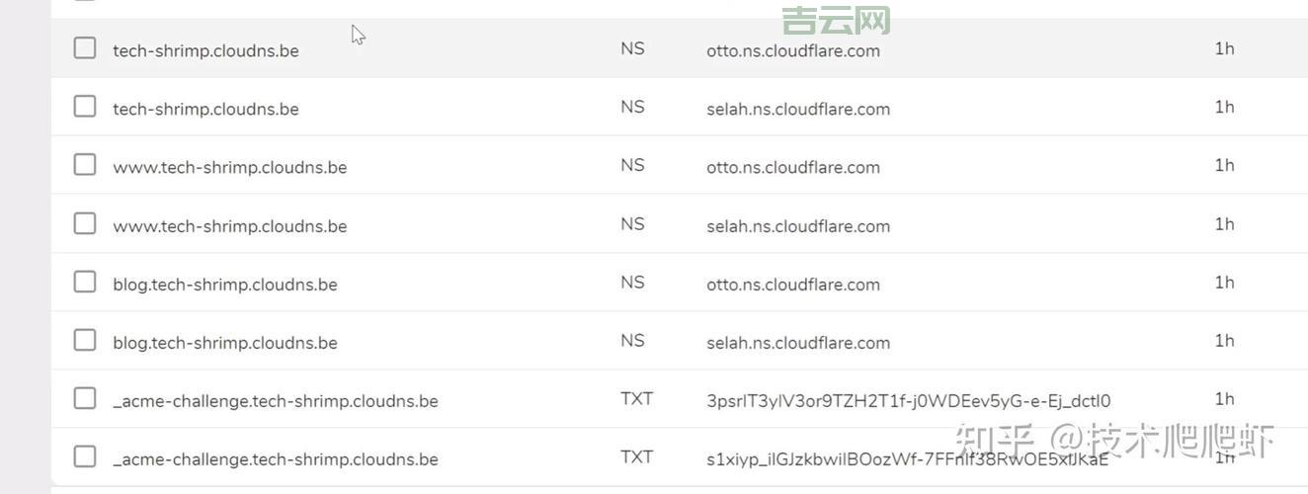
Task: Open the www.tech-shrimp.cloudns.be otto host entry
Action: 229,167
